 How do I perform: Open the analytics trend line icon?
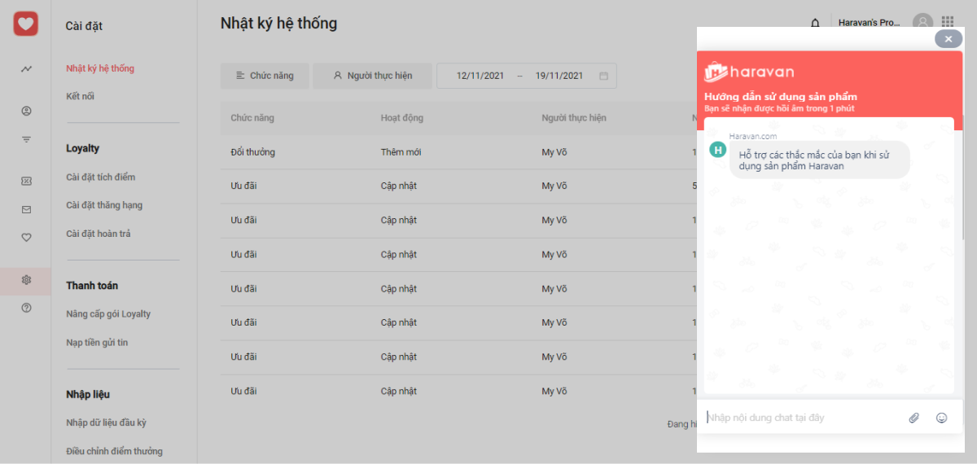[26, 69]
